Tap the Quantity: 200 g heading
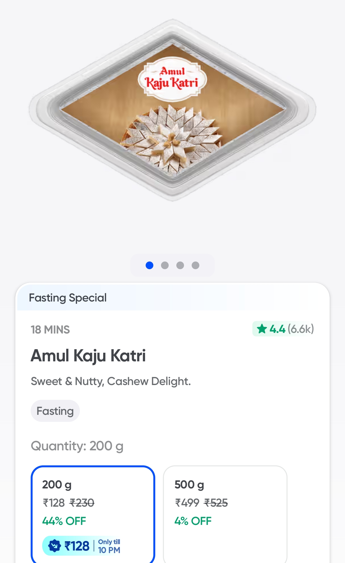Viewport: 345px width, 563px height. (x=77, y=446)
